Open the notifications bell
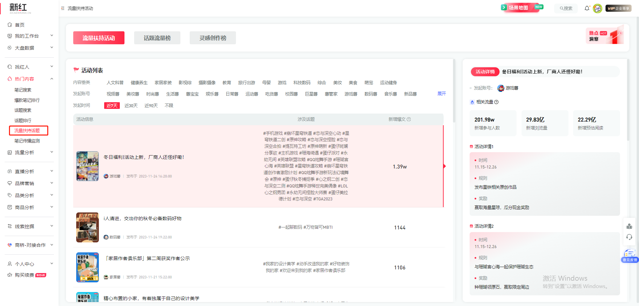 pyautogui.click(x=587, y=8)
